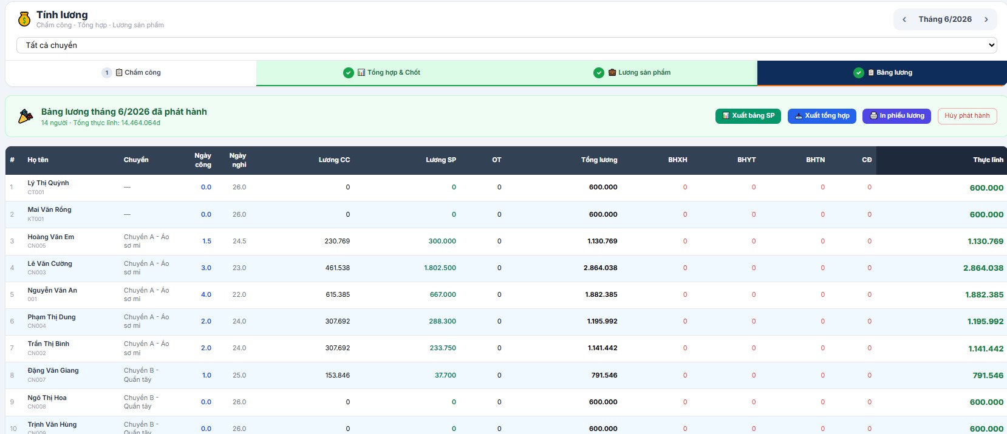The width and height of the screenshot is (1007, 434).
Task: Open the Lương sản phẩm tab
Action: pyautogui.click(x=632, y=73)
